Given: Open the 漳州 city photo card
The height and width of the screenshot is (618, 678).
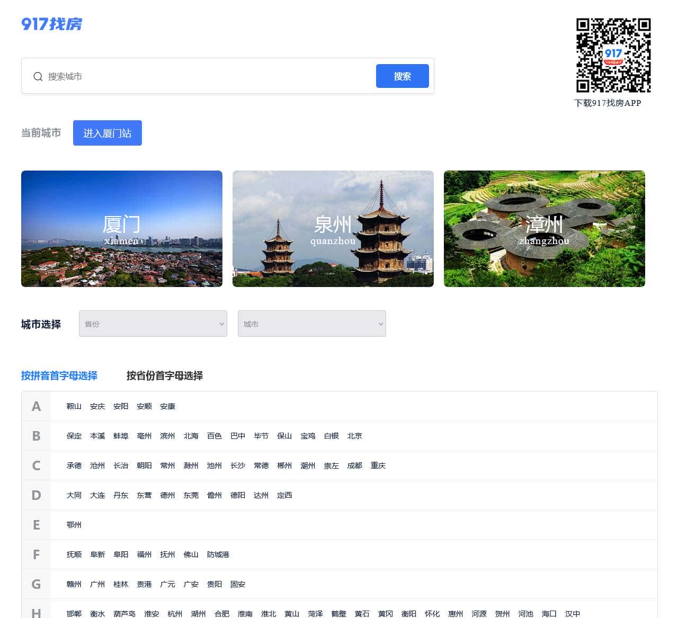Looking at the screenshot, I should click(544, 229).
